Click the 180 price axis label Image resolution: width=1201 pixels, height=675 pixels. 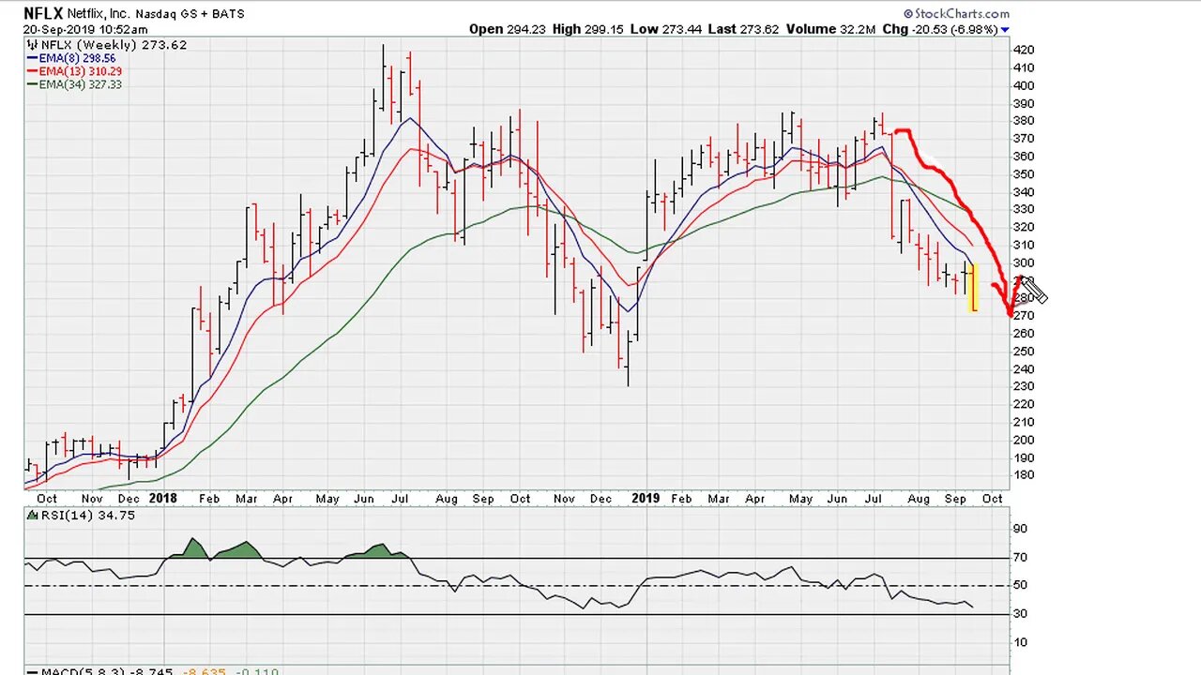1024,475
